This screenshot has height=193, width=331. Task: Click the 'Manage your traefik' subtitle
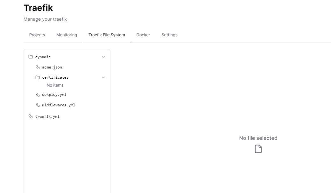(x=45, y=19)
